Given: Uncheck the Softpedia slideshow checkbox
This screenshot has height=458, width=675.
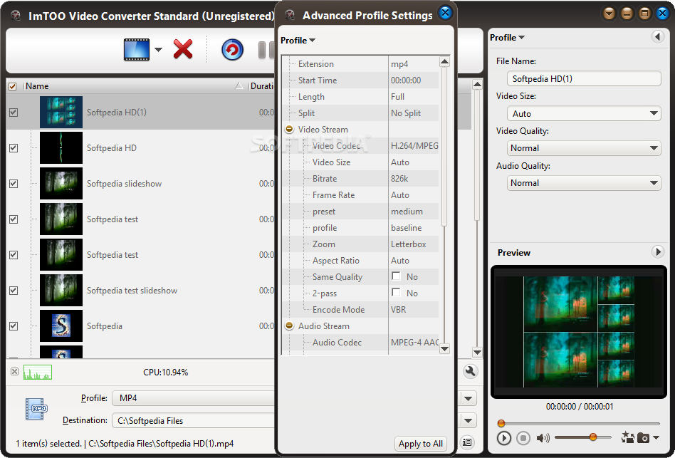Looking at the screenshot, I should (14, 184).
